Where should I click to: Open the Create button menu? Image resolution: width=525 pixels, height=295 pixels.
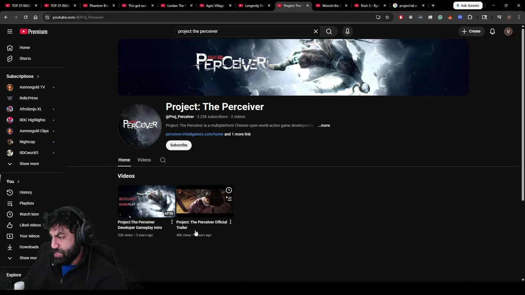click(x=471, y=32)
